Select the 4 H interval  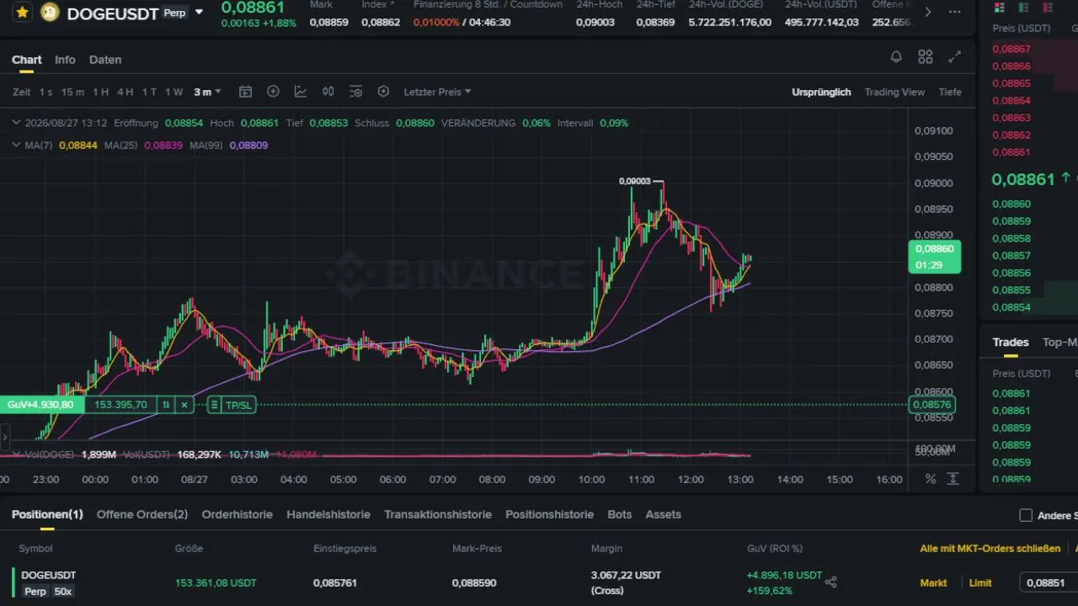pos(125,92)
